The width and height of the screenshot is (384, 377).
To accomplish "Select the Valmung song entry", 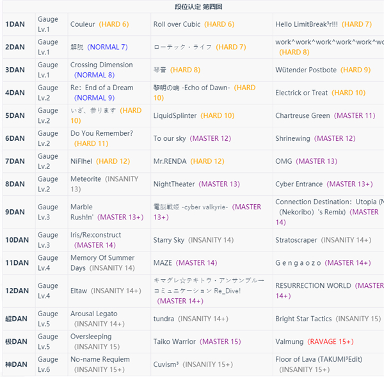I will pos(289,342).
